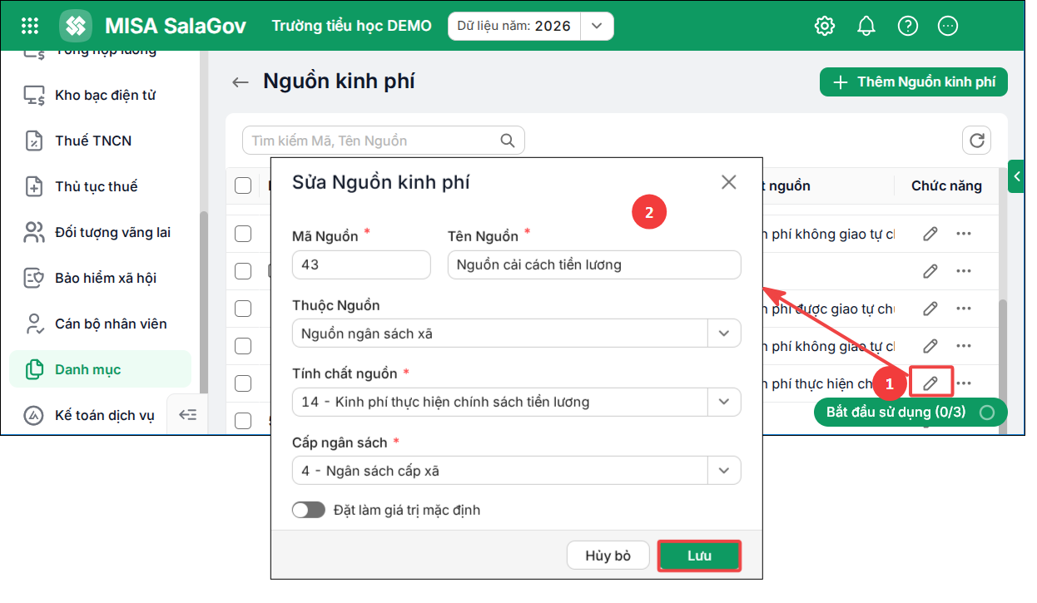The height and width of the screenshot is (603, 1037).
Task: Click the Mã Nguồn field containing 43
Action: click(361, 264)
